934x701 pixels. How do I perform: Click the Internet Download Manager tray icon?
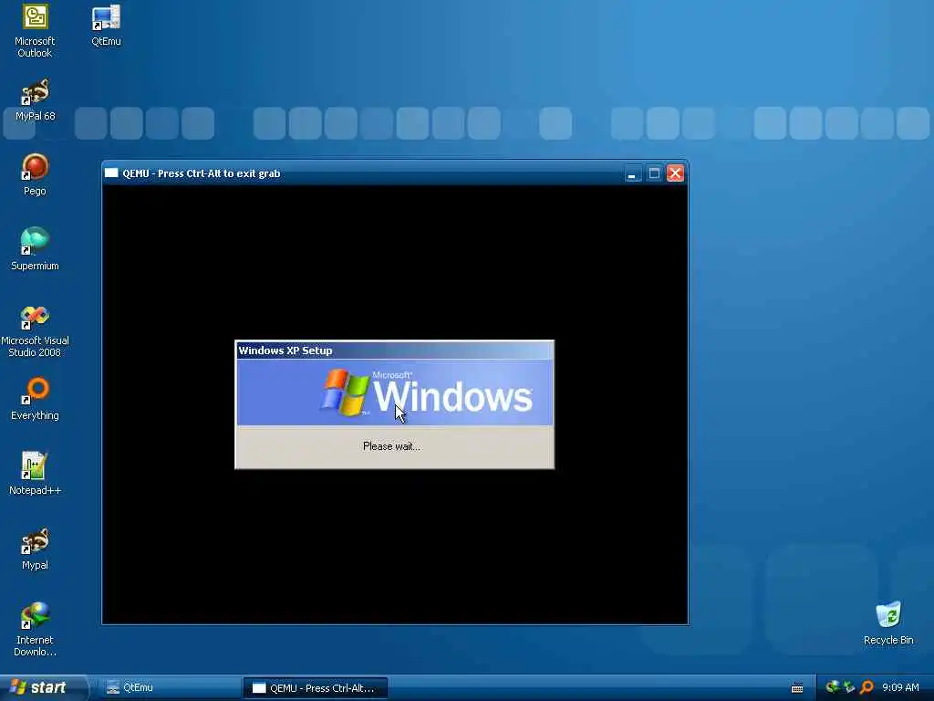[833, 687]
